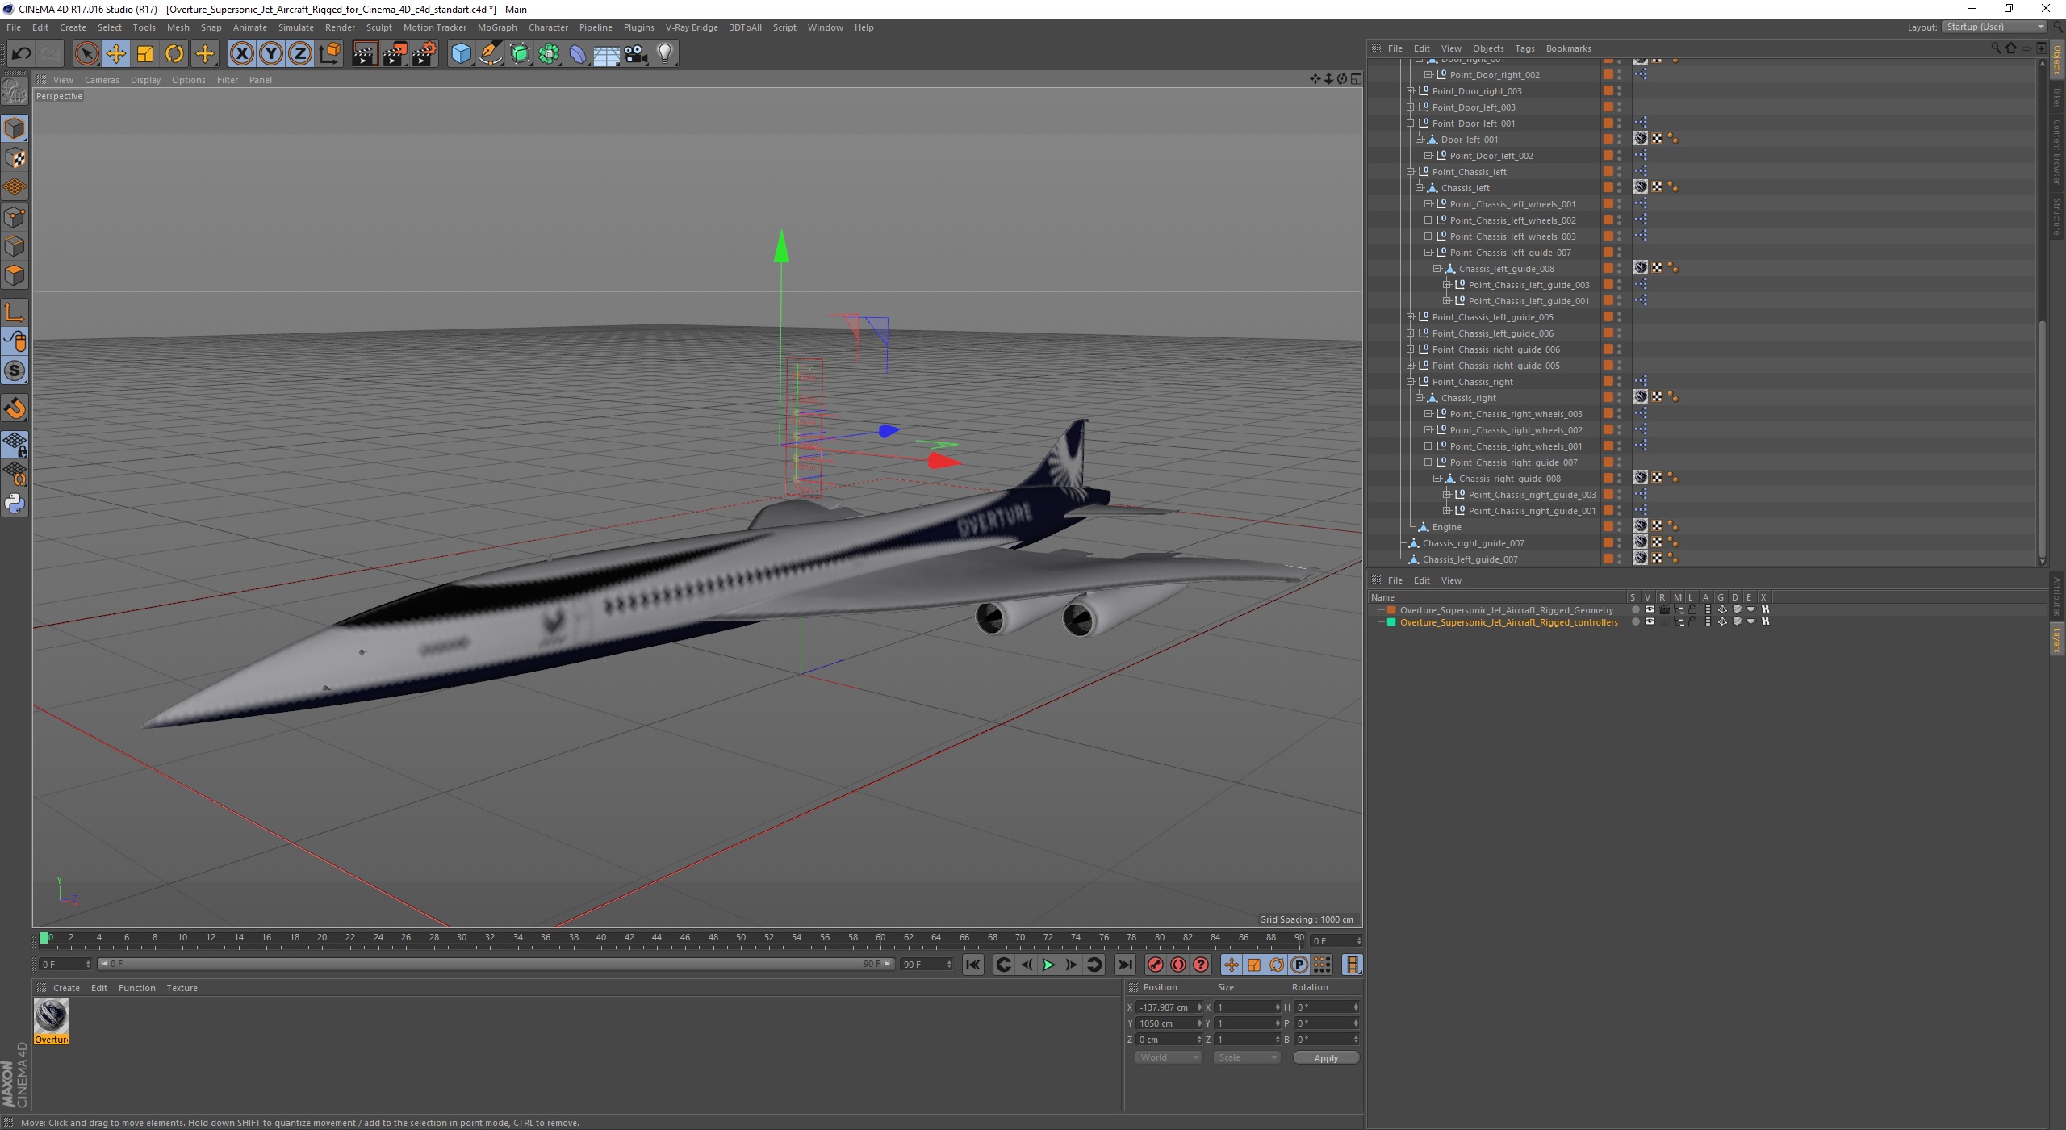2066x1130 pixels.
Task: Switch to Texture mode in left palette
Action: pos(15,158)
